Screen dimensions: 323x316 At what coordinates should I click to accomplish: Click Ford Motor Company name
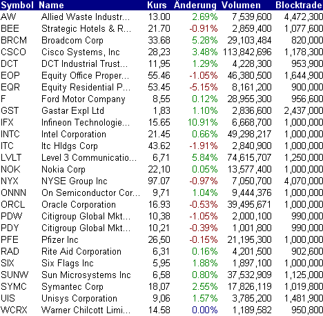coord(84,99)
